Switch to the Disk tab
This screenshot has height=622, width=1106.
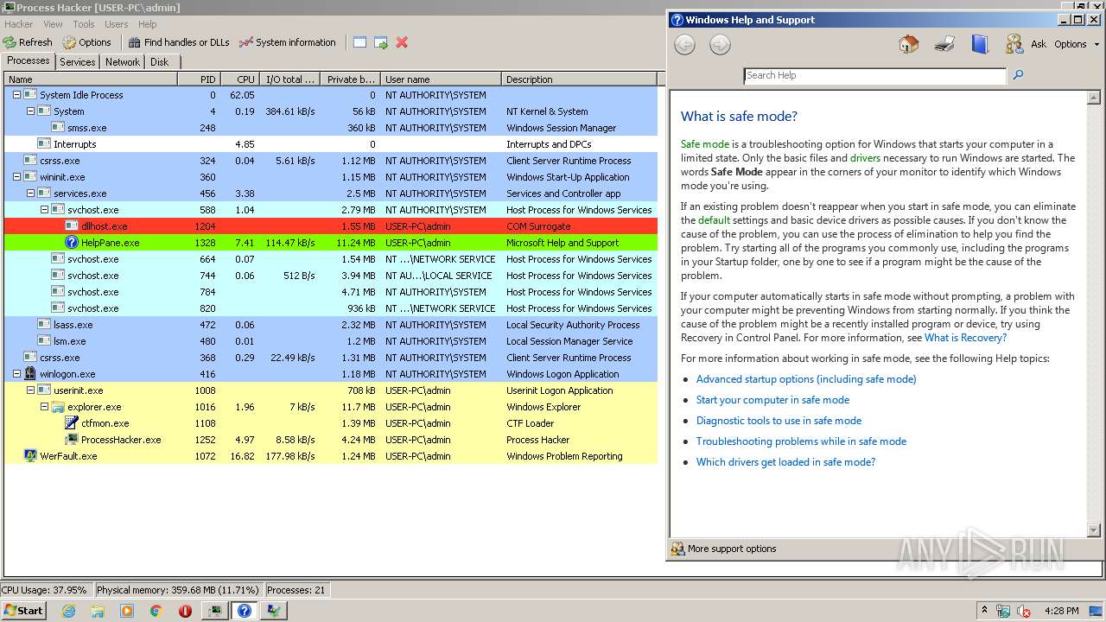point(160,62)
